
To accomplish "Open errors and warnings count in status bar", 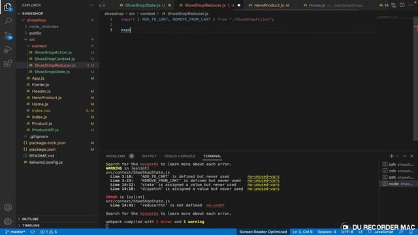I will 48,232.
